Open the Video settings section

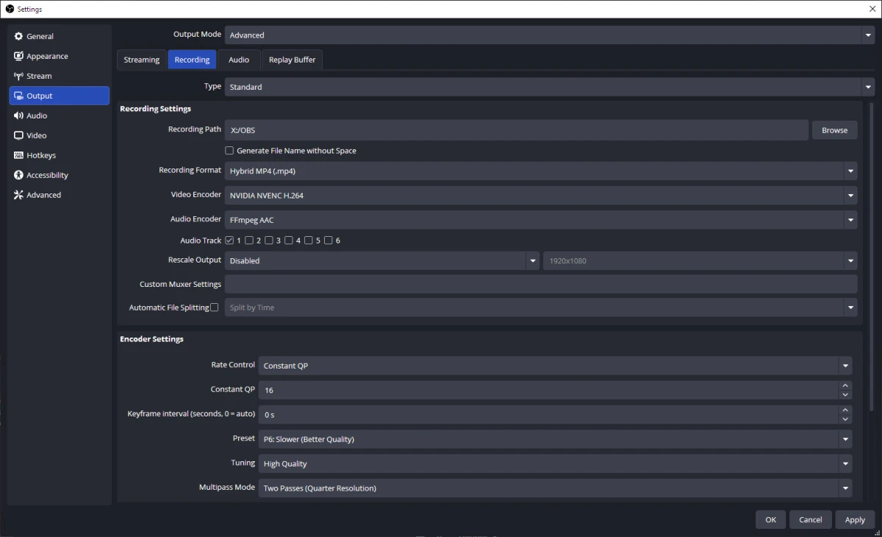tap(59, 135)
